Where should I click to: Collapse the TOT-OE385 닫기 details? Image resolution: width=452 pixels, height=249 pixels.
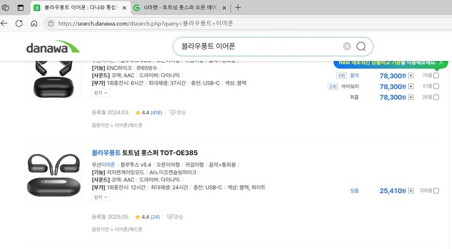101,197
